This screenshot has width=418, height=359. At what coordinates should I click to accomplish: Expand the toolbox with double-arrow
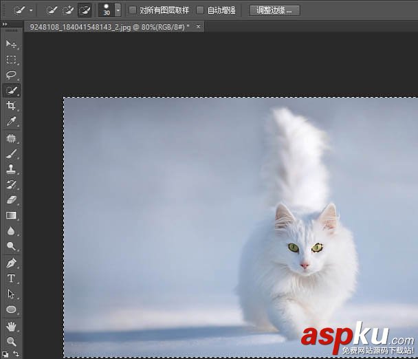[x=5, y=24]
